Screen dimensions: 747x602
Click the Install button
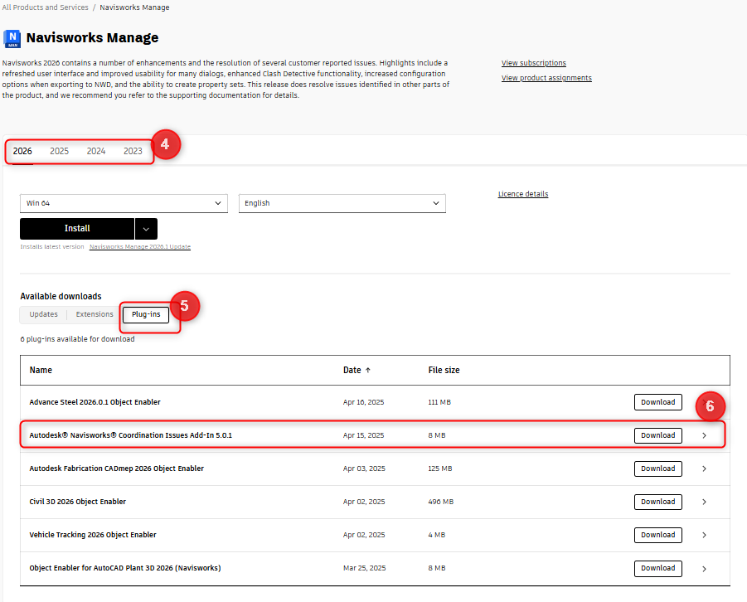76,228
